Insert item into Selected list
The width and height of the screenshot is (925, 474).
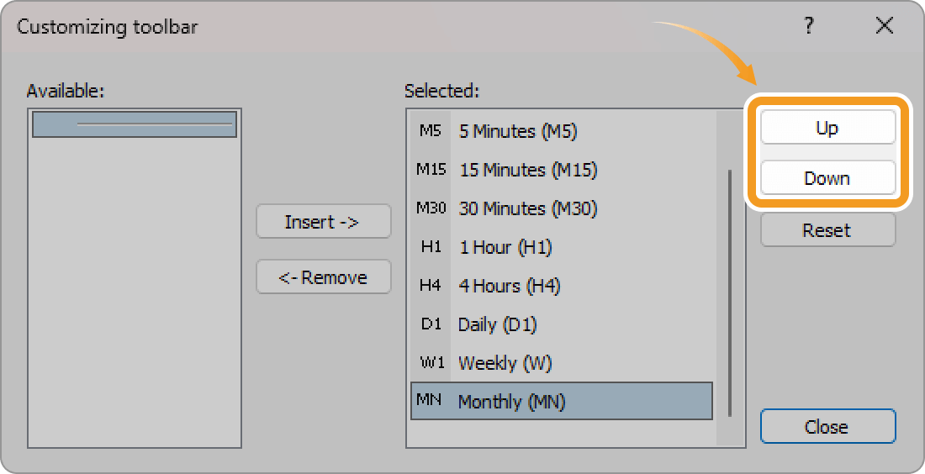(323, 222)
